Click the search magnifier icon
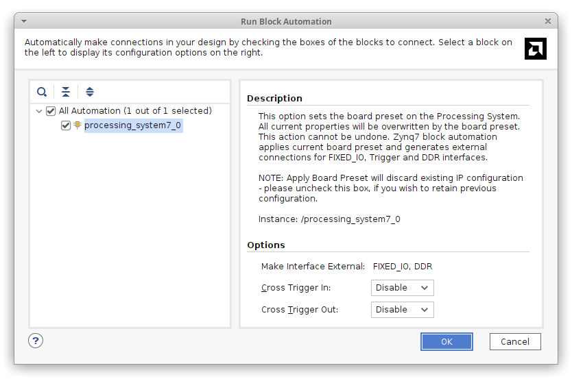Viewport: 572px width, 379px height. pyautogui.click(x=42, y=92)
